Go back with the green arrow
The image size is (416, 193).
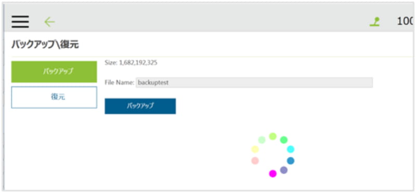pyautogui.click(x=49, y=22)
